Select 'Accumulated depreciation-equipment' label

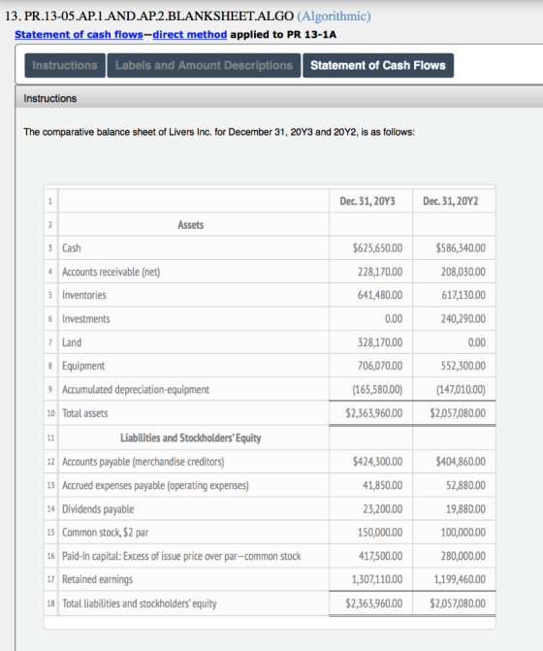[135, 389]
